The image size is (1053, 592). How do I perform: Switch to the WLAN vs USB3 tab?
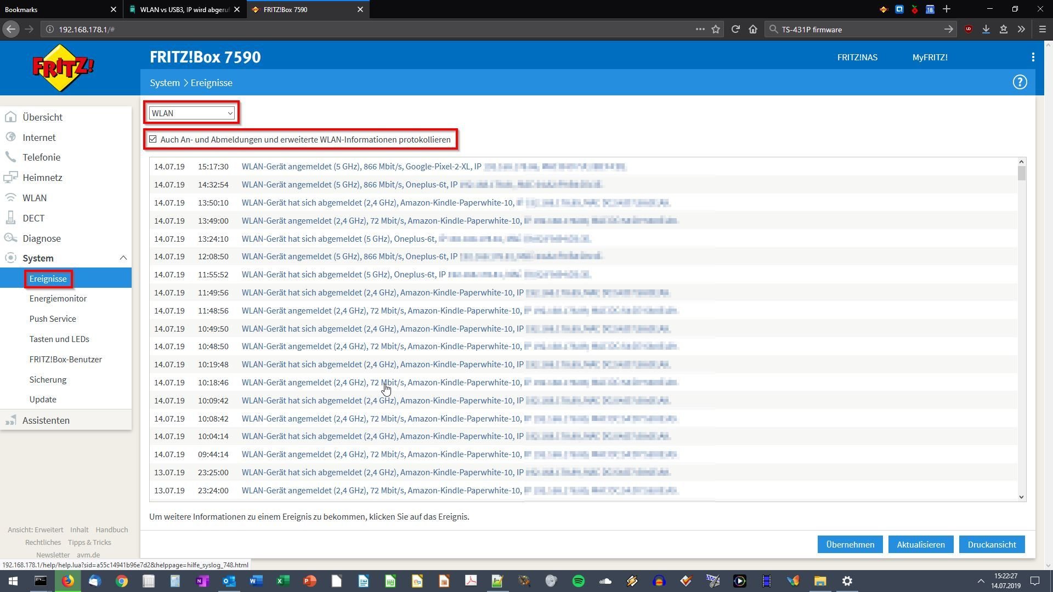click(185, 9)
